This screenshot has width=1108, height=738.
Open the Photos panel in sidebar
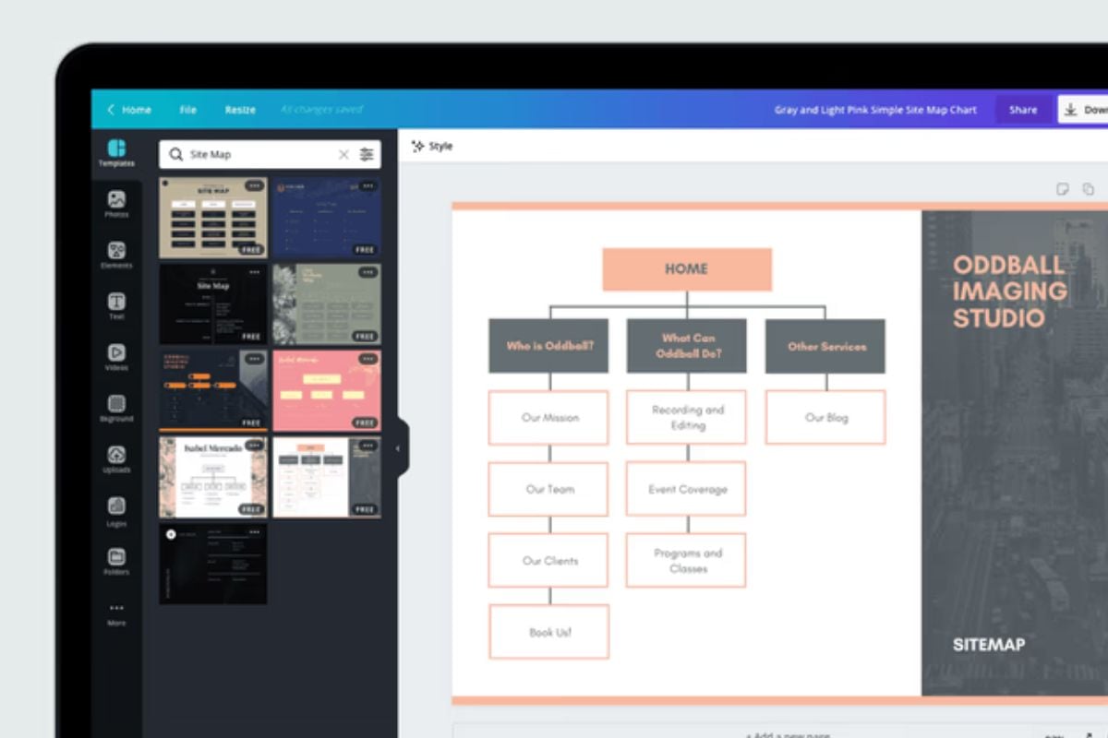(116, 204)
